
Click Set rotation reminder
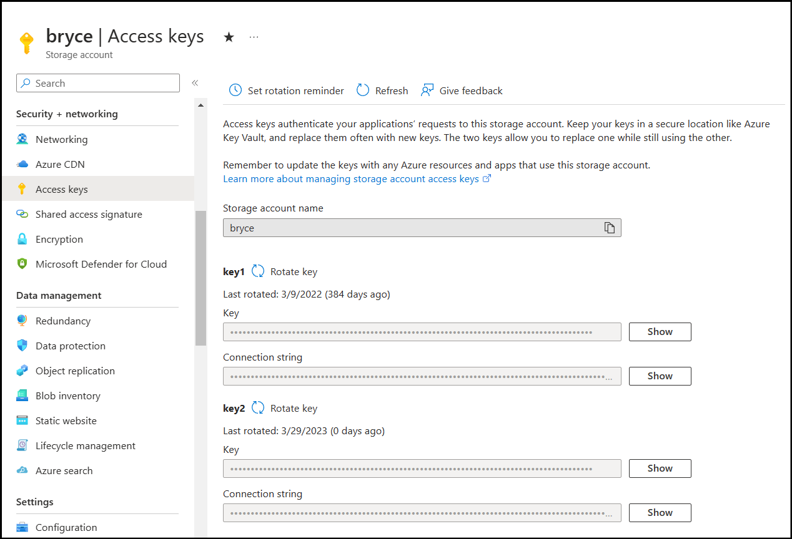point(295,90)
